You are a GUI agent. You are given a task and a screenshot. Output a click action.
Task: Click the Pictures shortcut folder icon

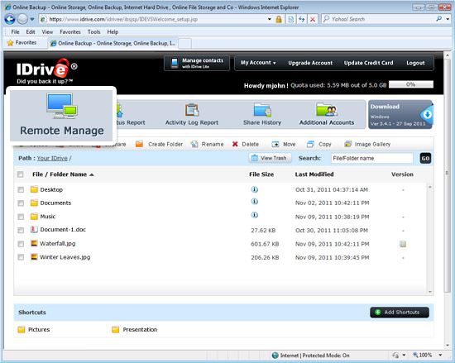pyautogui.click(x=22, y=329)
